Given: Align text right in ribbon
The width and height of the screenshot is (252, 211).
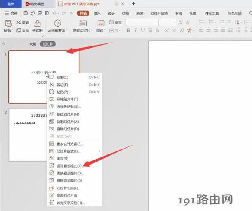Looking at the screenshot, I should tap(216, 30).
